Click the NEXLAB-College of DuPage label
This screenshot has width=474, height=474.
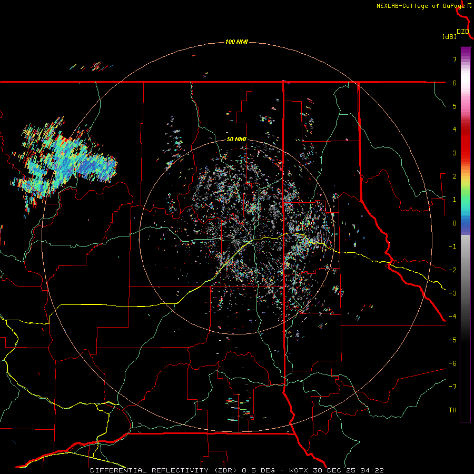421,6
